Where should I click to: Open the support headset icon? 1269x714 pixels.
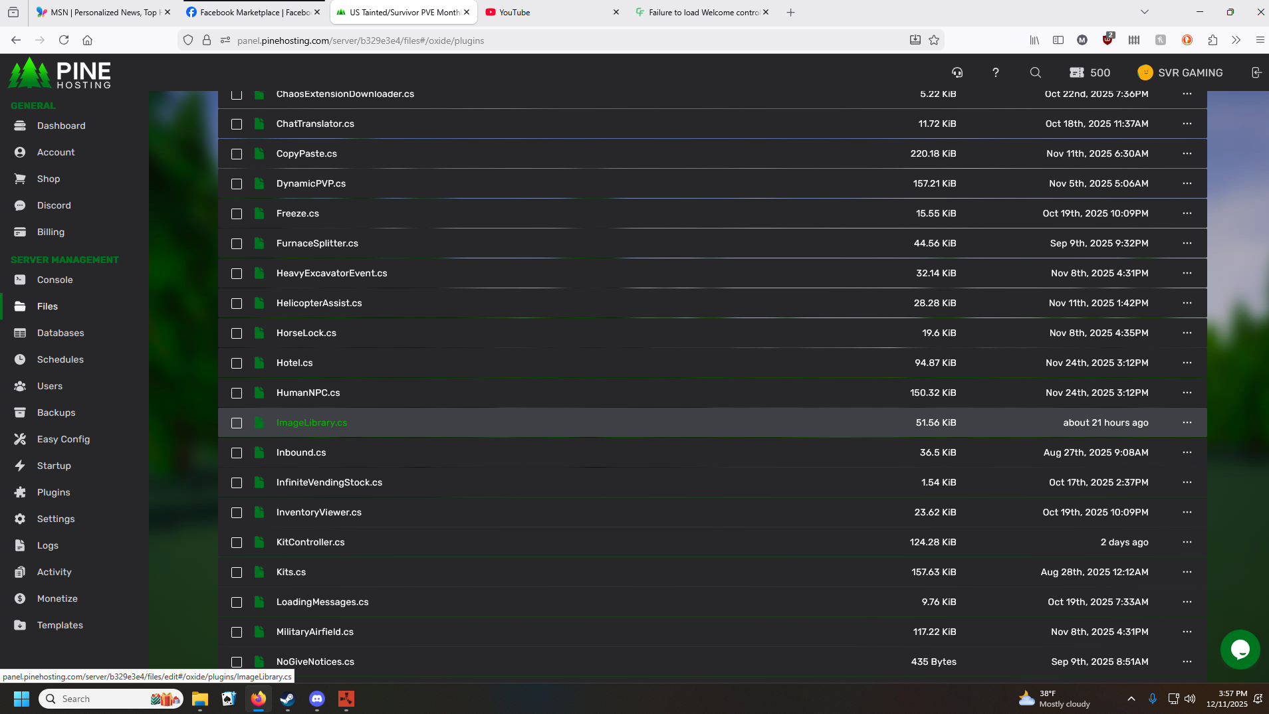(957, 72)
